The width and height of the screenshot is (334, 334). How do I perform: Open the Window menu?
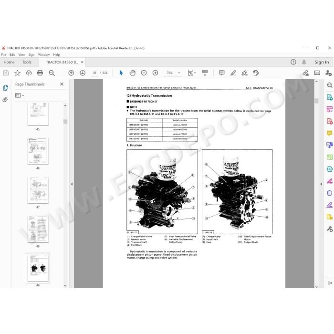[x=44, y=55]
